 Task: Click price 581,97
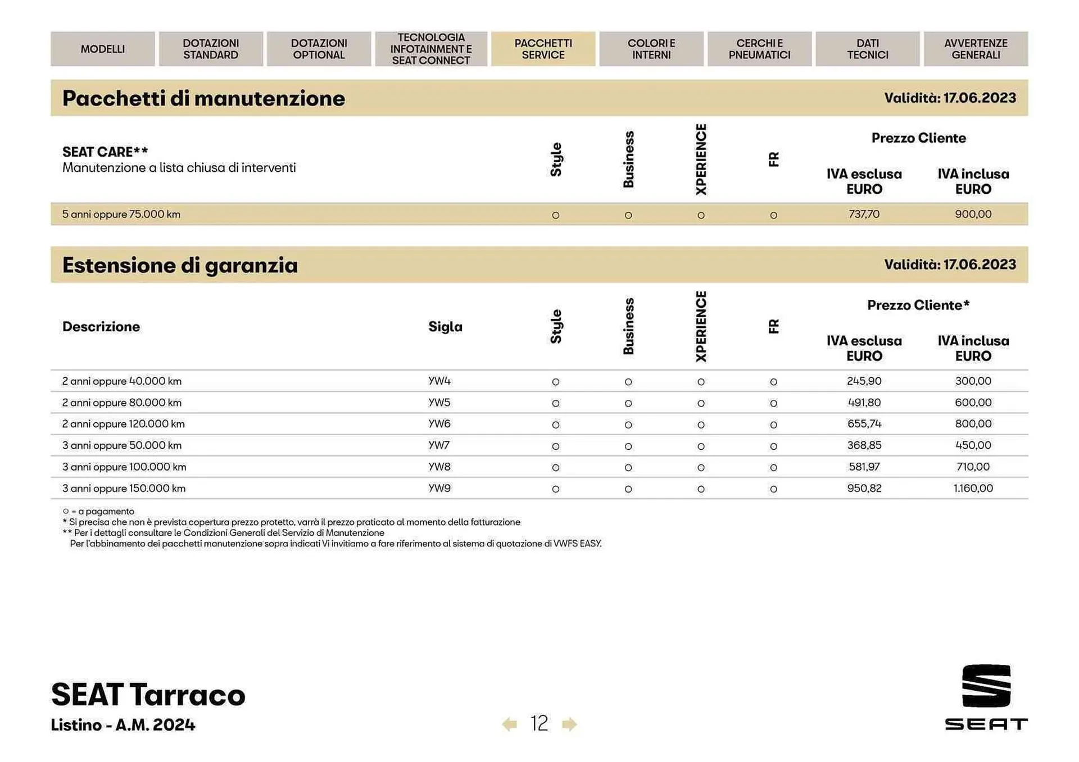point(864,467)
